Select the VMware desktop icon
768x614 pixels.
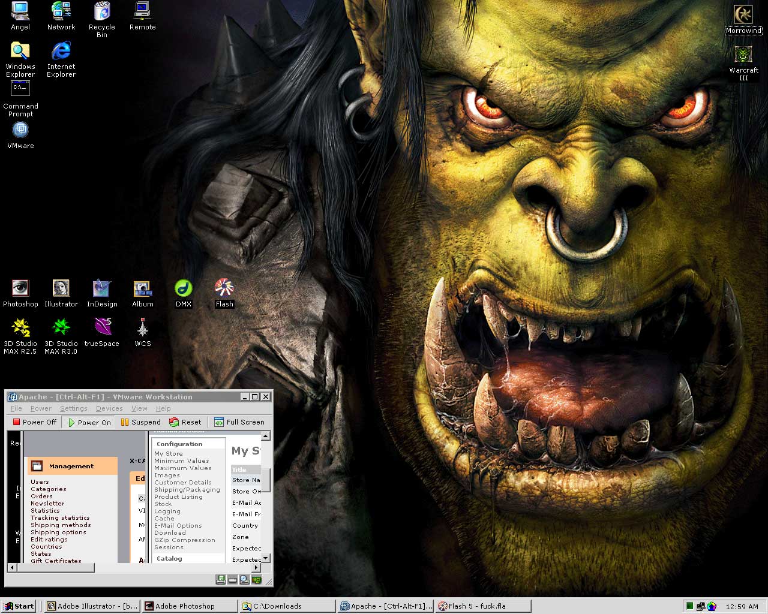click(20, 135)
